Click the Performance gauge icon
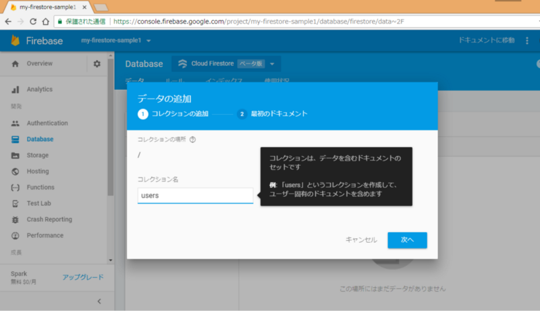Viewport: 540px width, 311px height. (15, 235)
